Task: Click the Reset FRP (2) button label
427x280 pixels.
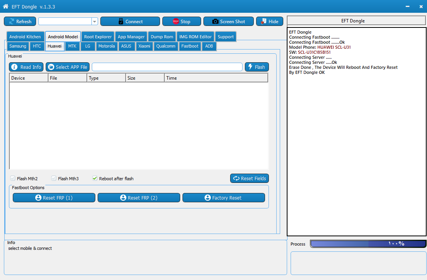Action: [143, 198]
